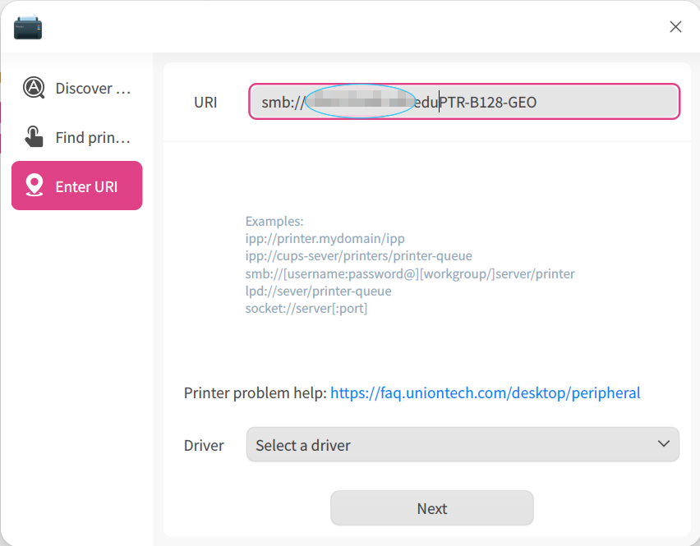
Task: Select the Enter URI tab
Action: pyautogui.click(x=76, y=186)
